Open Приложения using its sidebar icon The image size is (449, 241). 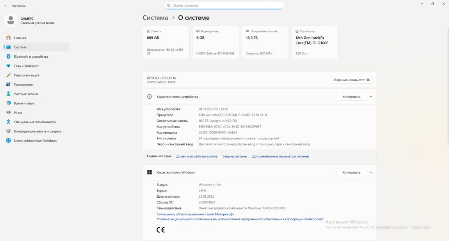pos(8,85)
